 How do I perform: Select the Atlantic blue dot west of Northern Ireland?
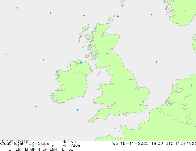tap(43, 60)
